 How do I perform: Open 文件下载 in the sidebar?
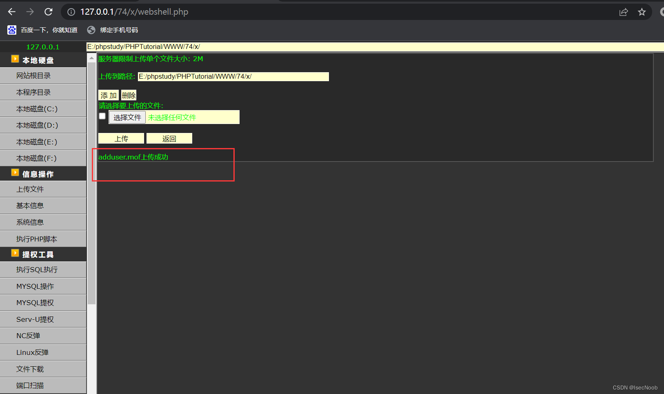43,369
